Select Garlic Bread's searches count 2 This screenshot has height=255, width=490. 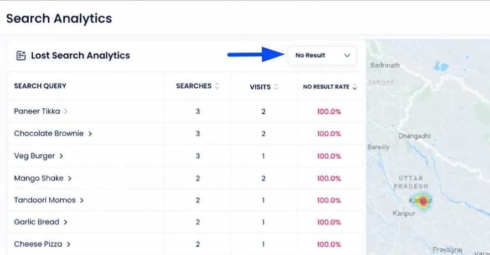click(198, 222)
